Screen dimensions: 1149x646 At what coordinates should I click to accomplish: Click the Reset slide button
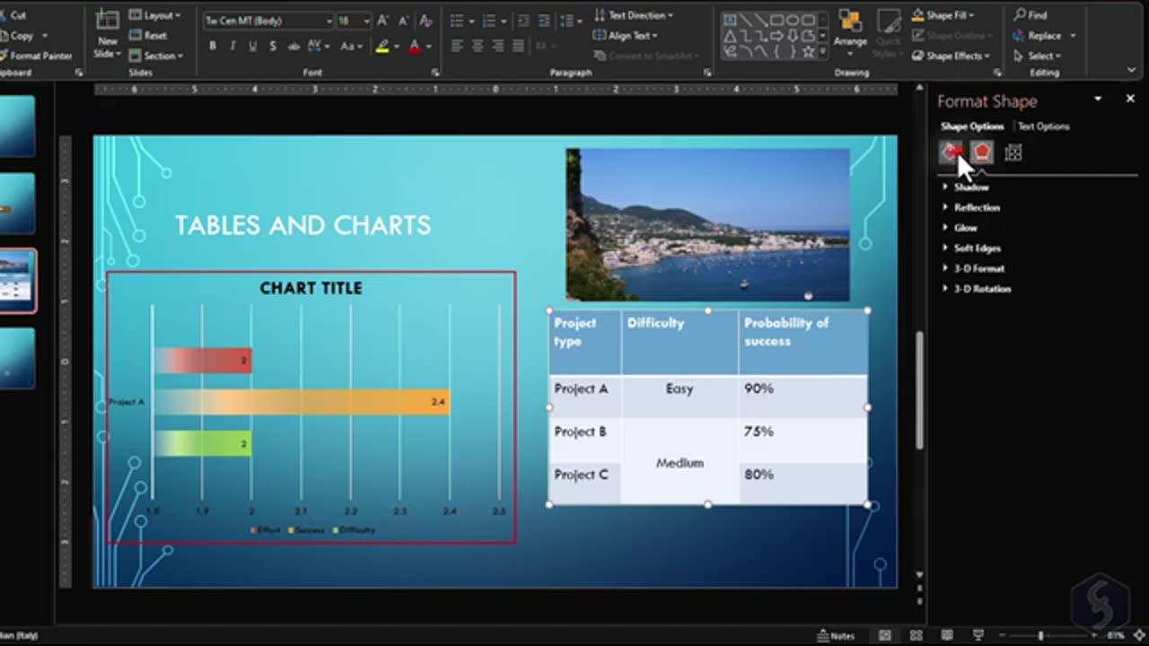tap(148, 36)
